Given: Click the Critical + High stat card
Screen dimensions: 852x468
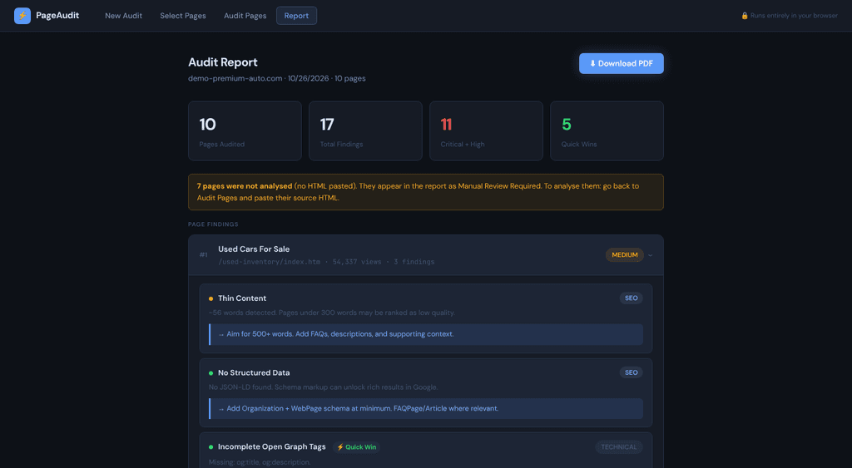Looking at the screenshot, I should (486, 131).
